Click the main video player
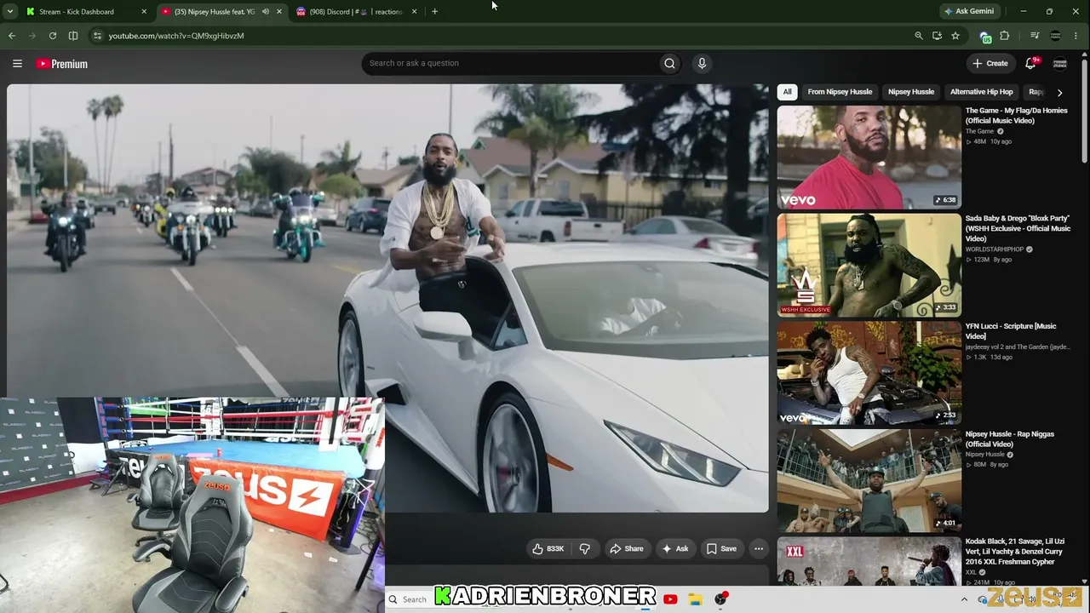 pos(387,298)
